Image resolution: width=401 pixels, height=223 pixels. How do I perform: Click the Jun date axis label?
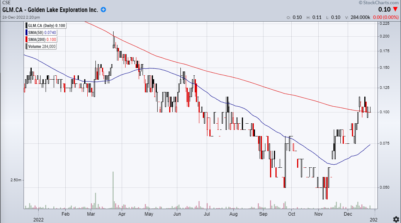point(177,214)
